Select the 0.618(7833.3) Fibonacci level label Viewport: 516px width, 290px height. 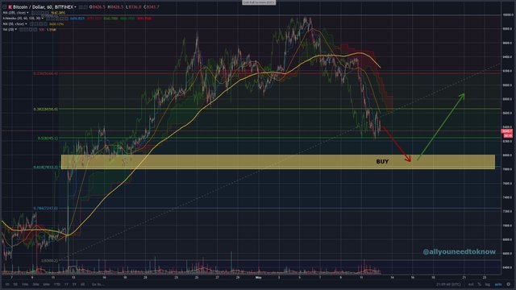[45, 168]
